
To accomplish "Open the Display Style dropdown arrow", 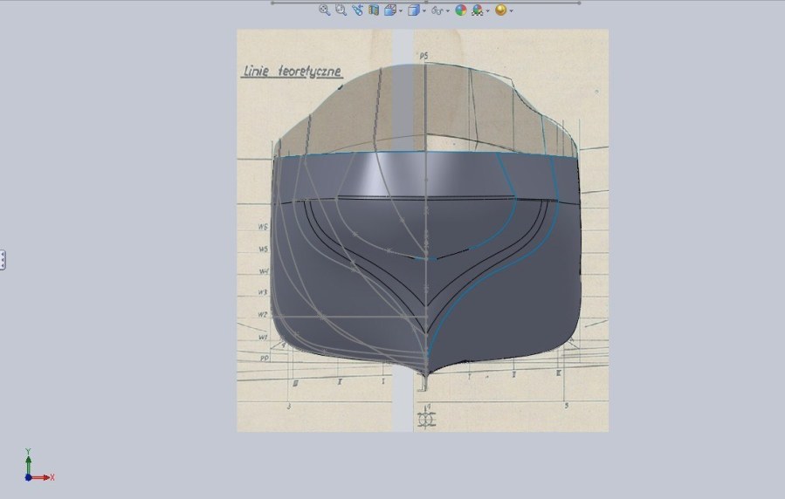I will 424,11.
